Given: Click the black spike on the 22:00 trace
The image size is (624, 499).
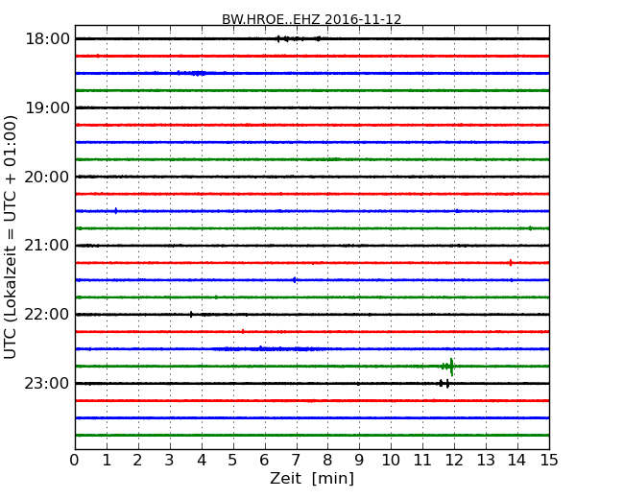Looking at the screenshot, I should tap(191, 315).
